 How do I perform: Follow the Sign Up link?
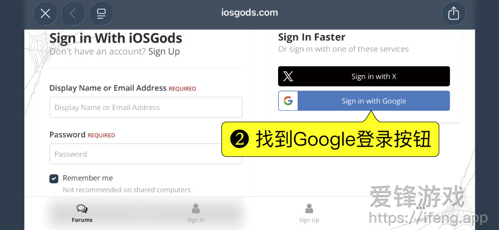[164, 51]
